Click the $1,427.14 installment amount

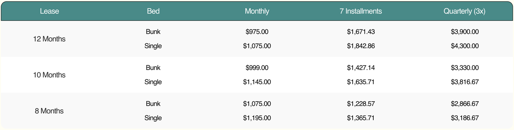pos(361,68)
